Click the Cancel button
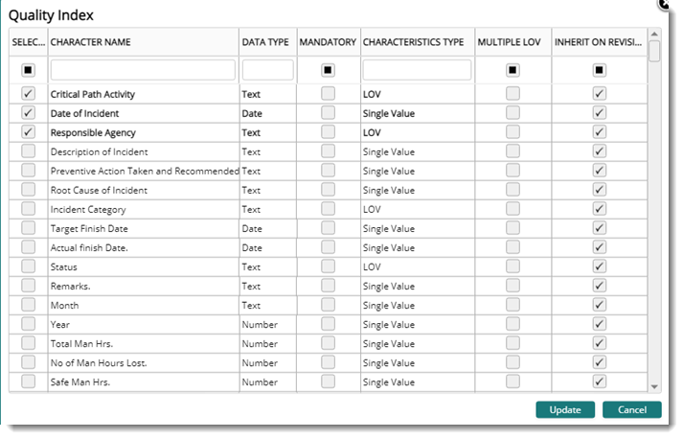683x439 pixels. (631, 410)
